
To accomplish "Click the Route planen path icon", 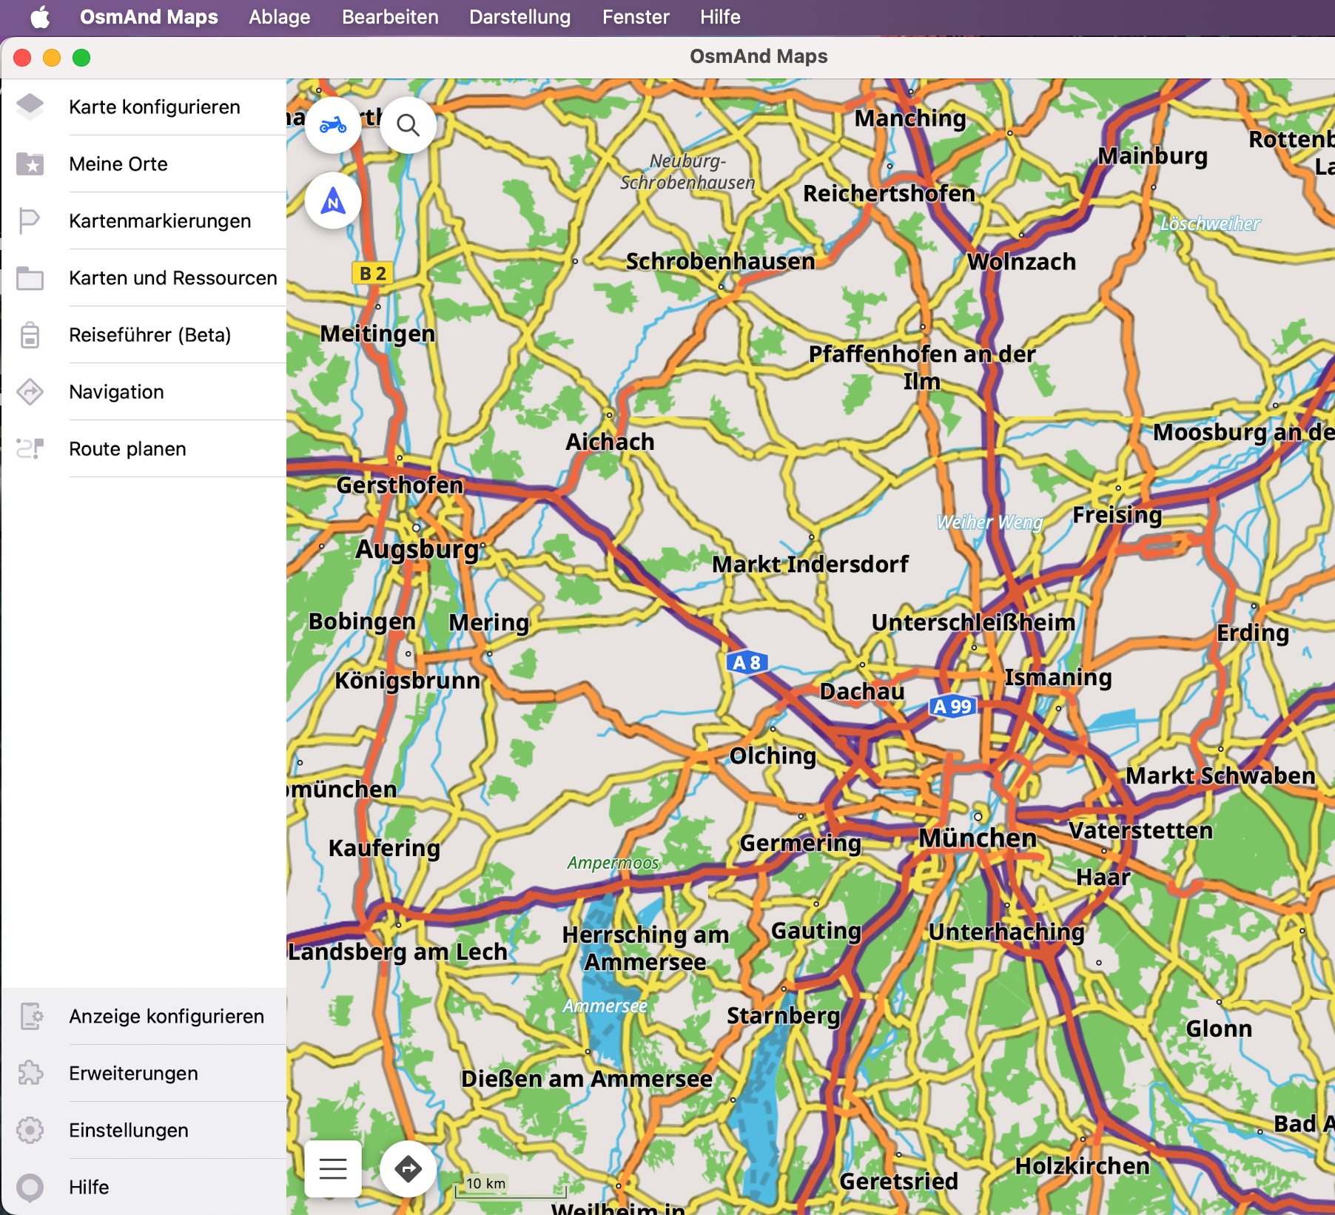I will 30,448.
